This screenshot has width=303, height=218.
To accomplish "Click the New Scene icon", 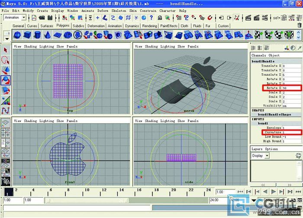I will pyautogui.click(x=34, y=18).
